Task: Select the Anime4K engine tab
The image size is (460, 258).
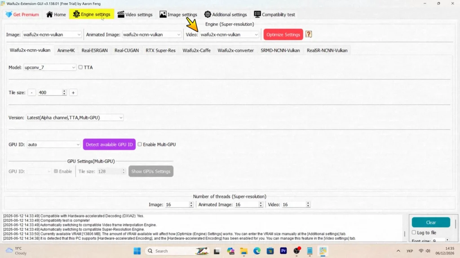Action: coord(66,50)
